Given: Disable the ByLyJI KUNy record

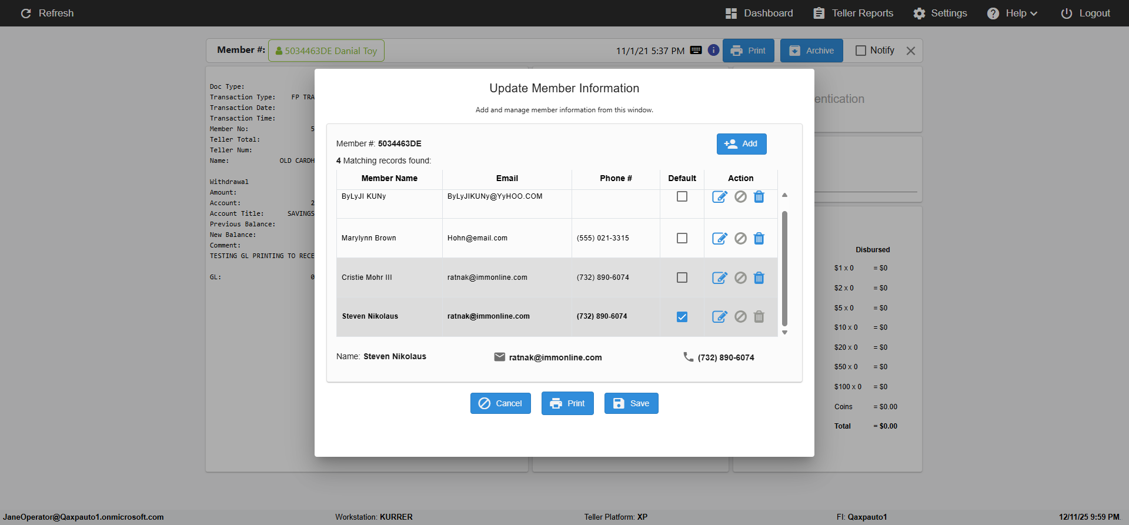Looking at the screenshot, I should click(x=741, y=197).
